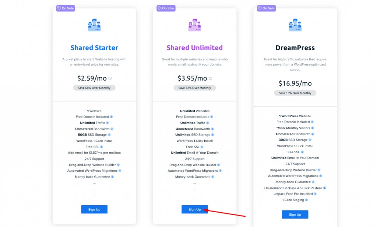
Task: Click info icon for Shared Starter Free SSL
Action: click(x=102, y=147)
